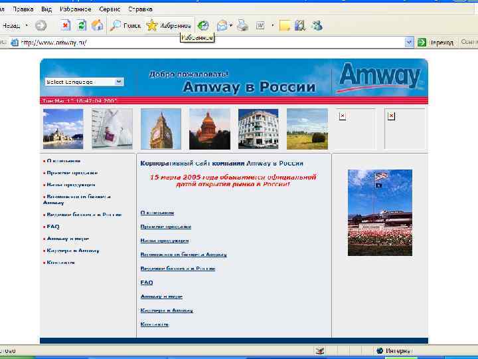Click the yellow Discuss note toolbar icon
Screen dimensions: 478x359
pos(284,26)
